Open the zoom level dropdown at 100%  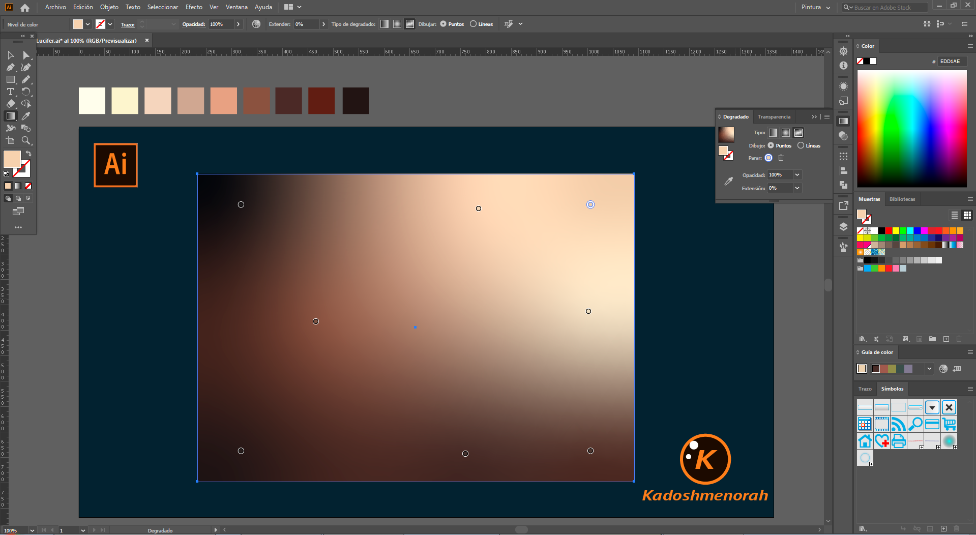(32, 530)
